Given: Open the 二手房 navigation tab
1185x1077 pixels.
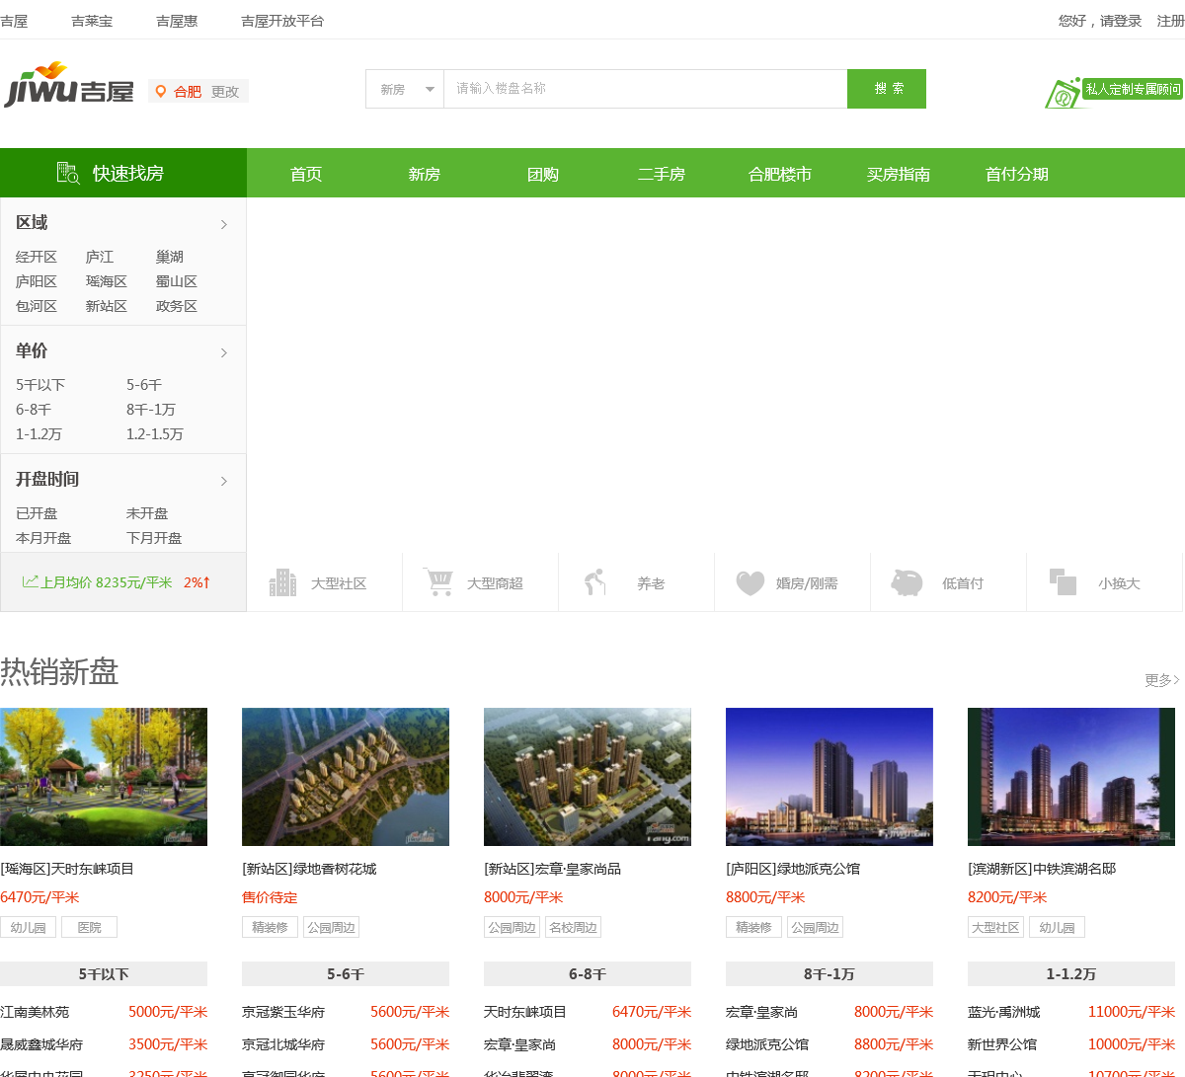Looking at the screenshot, I should pos(662,174).
